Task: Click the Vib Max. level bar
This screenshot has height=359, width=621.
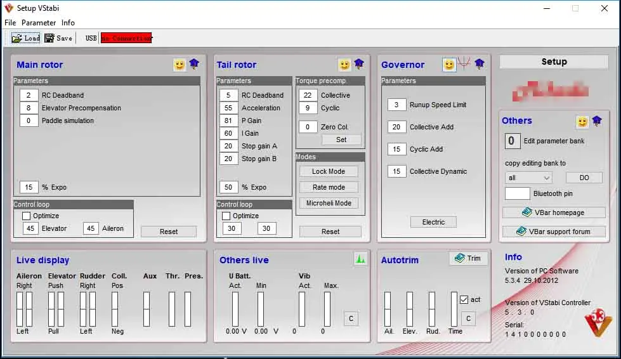Action: point(327,309)
